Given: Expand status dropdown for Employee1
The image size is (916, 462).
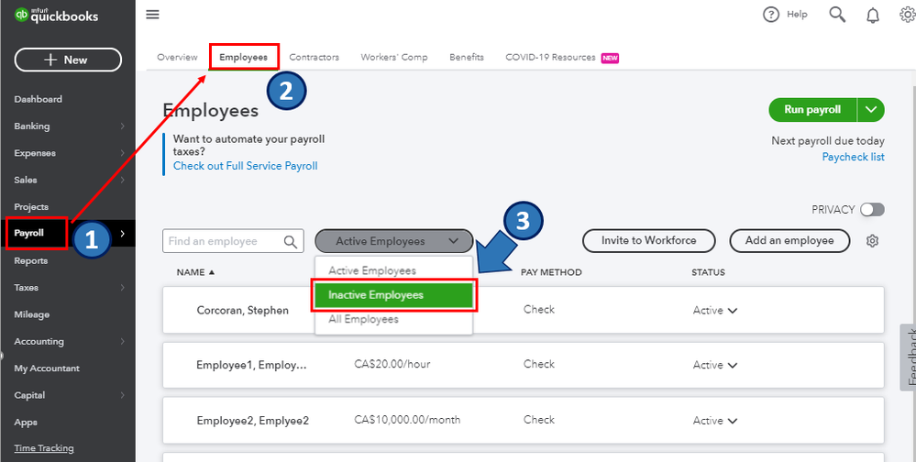Looking at the screenshot, I should click(x=732, y=365).
